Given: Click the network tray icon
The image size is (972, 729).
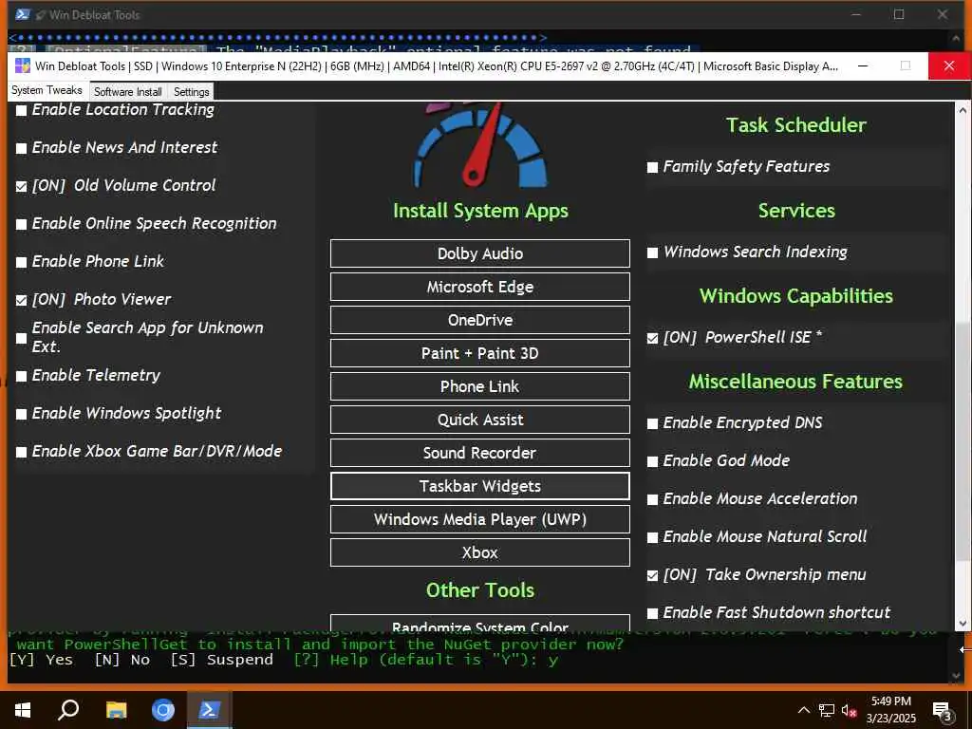Looking at the screenshot, I should (827, 710).
